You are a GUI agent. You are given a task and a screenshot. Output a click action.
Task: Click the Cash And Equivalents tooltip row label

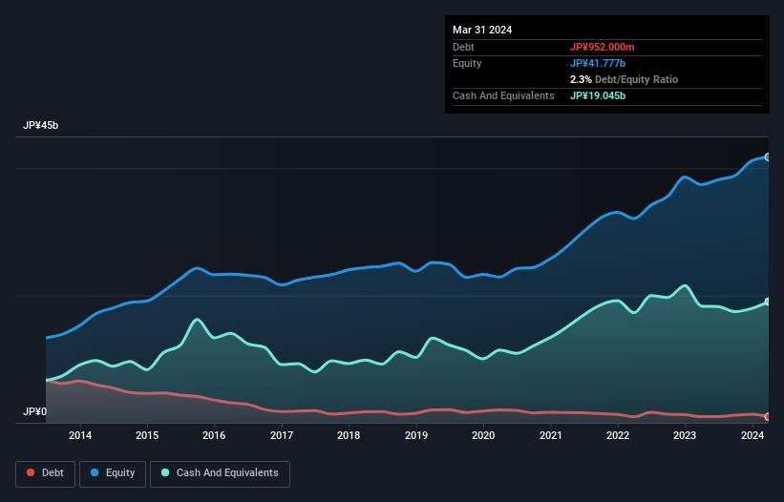(503, 95)
